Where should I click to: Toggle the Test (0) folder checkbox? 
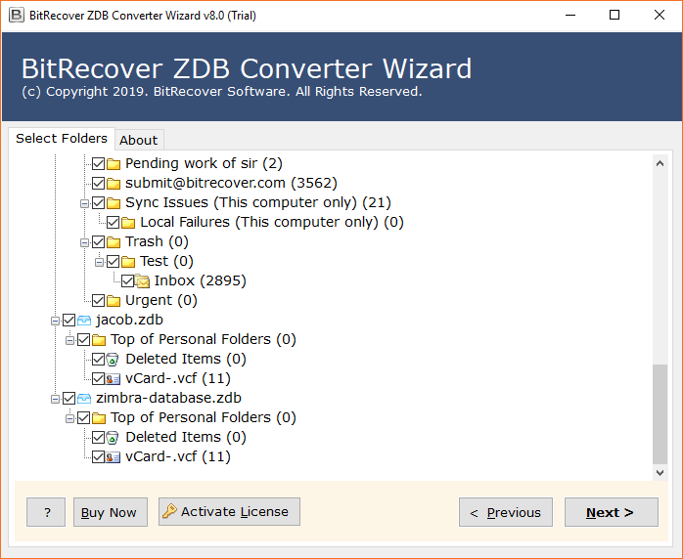(x=114, y=262)
